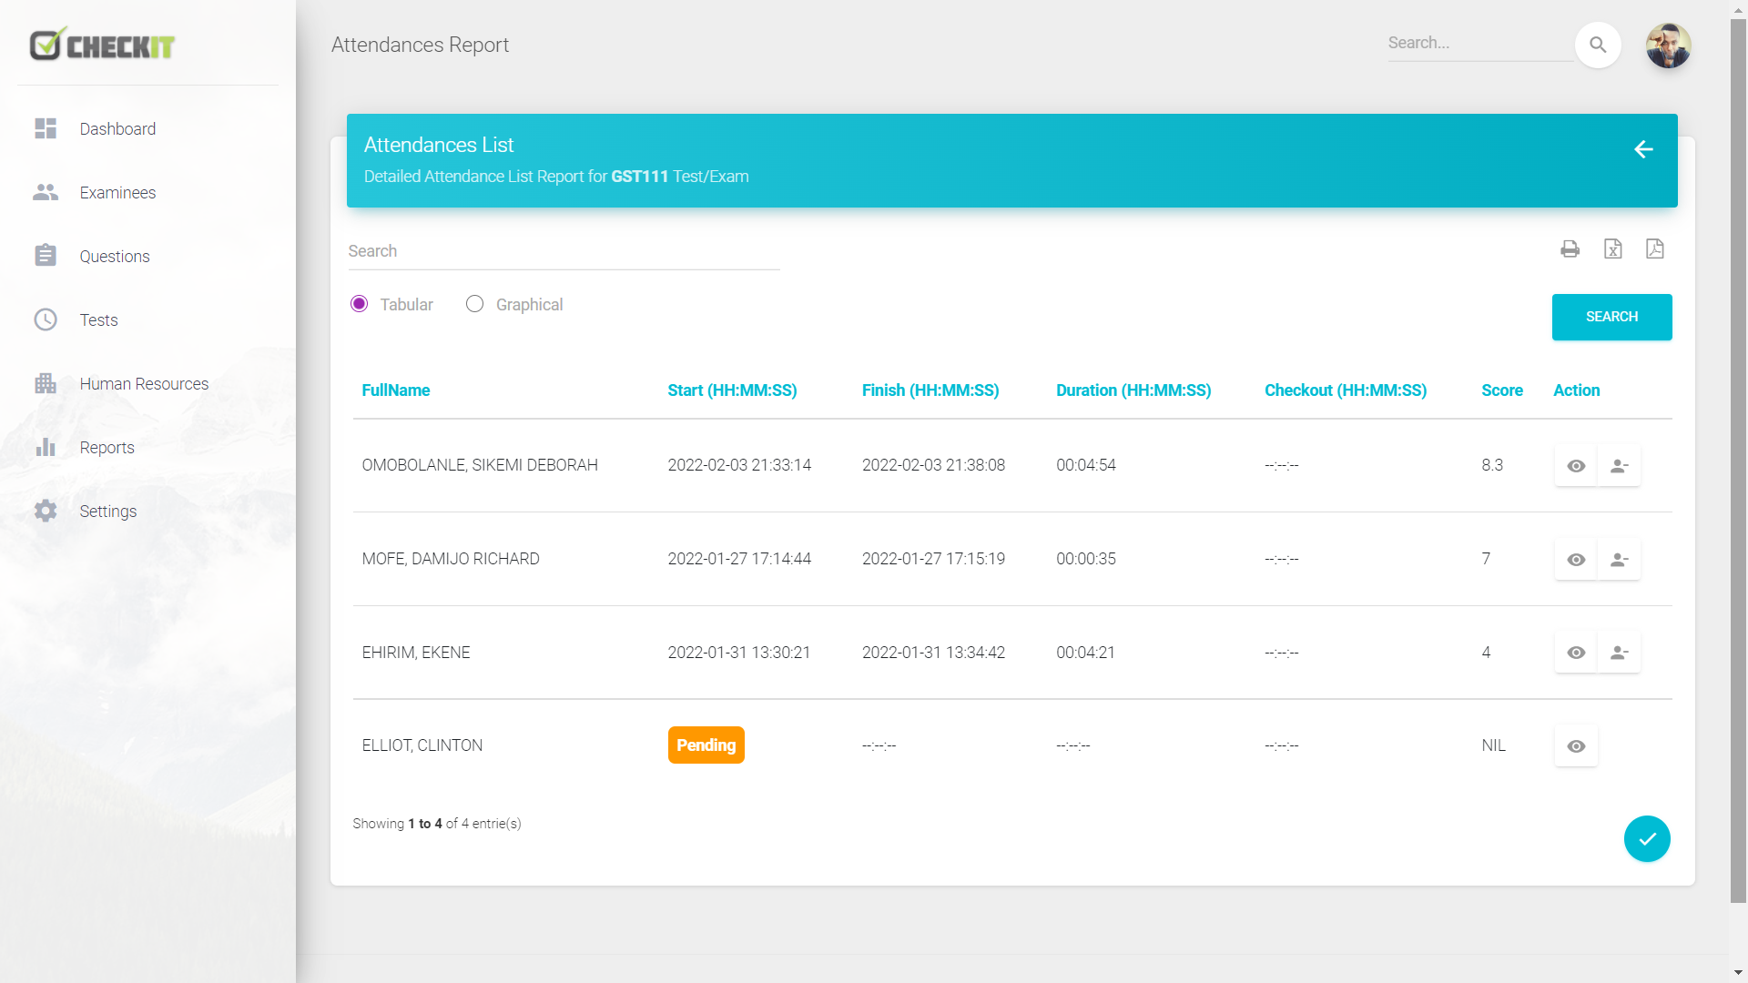Click the NIL score cell
Screen dimensions: 1748x983
coord(1493,745)
